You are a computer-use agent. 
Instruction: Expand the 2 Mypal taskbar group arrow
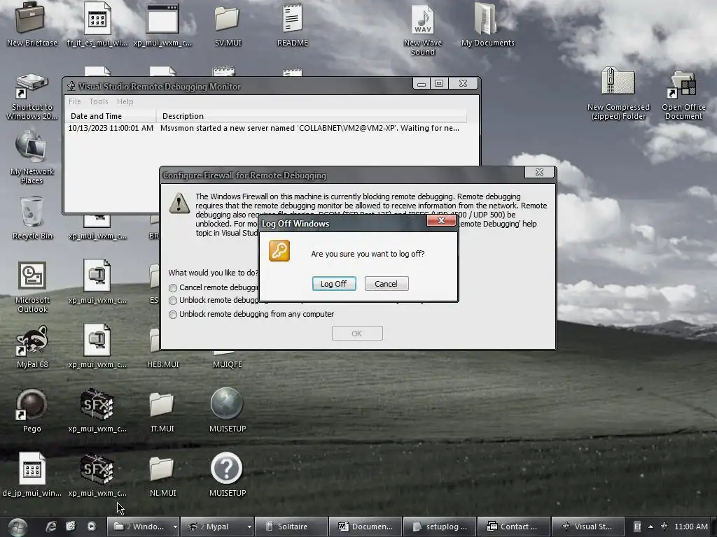point(249,527)
